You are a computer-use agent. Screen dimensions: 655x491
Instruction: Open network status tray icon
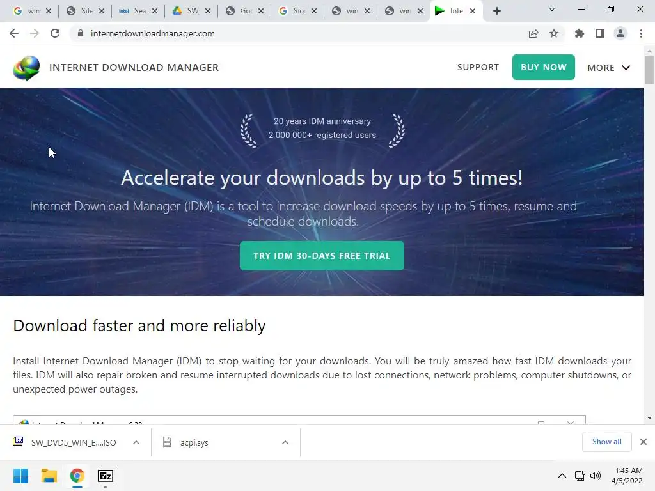click(580, 476)
